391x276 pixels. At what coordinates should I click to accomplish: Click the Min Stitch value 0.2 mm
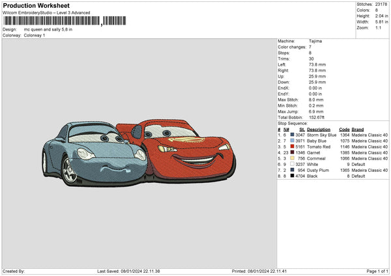pyautogui.click(x=316, y=105)
